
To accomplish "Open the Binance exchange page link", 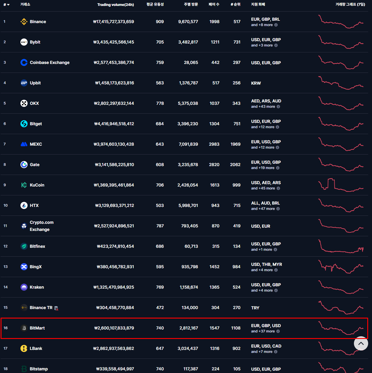I will point(38,22).
